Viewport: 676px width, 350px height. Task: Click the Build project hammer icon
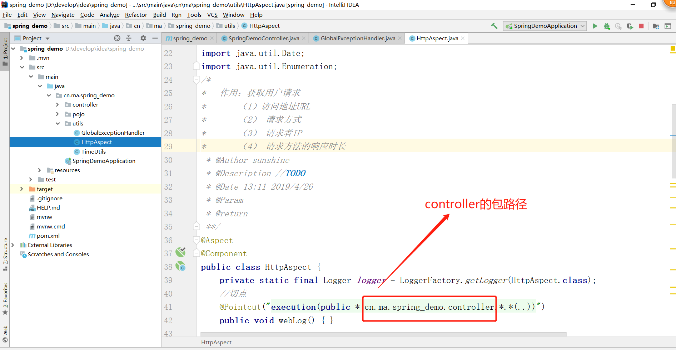click(x=494, y=26)
